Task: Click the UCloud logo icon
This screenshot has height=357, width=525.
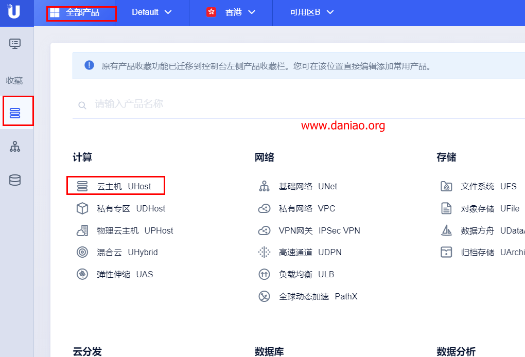Action: 14,11
